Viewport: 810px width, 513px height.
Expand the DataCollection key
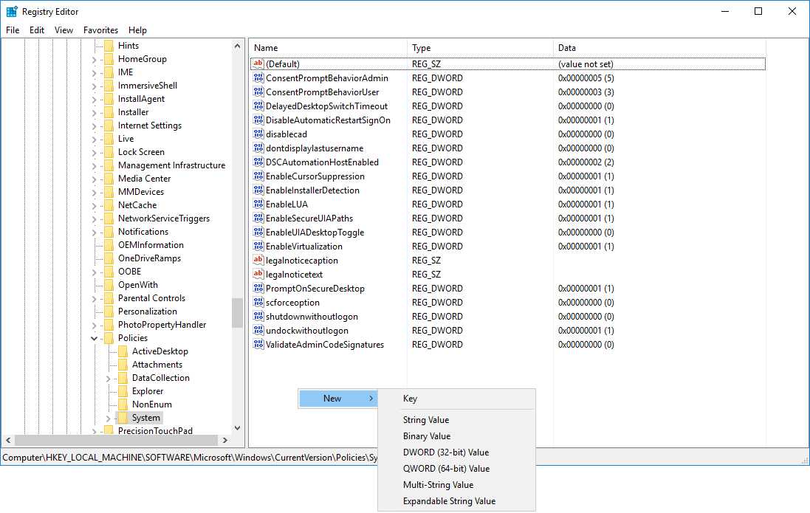[x=108, y=378]
